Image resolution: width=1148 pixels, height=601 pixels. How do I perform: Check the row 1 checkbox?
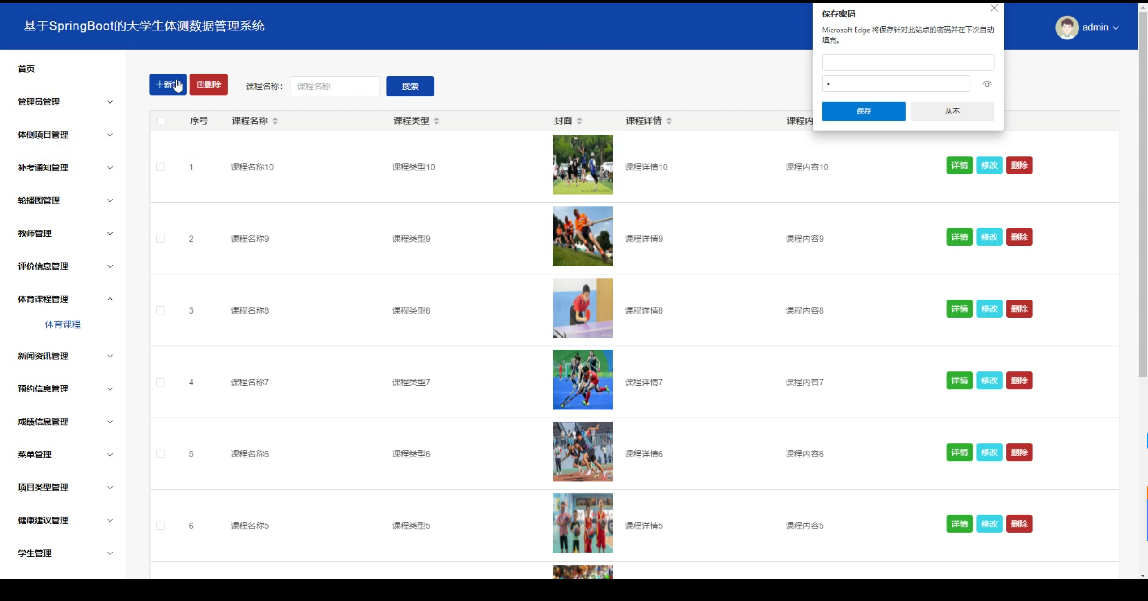pos(160,167)
